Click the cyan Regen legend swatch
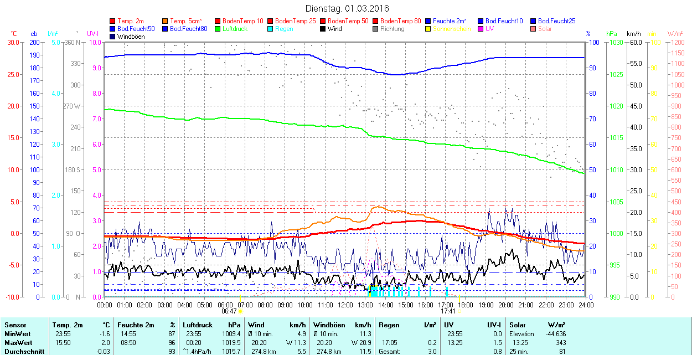The image size is (692, 355). click(270, 29)
